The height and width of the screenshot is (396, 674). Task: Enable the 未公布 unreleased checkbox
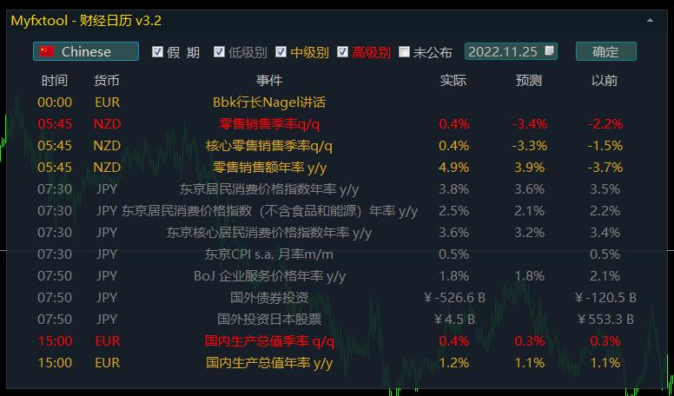(404, 52)
